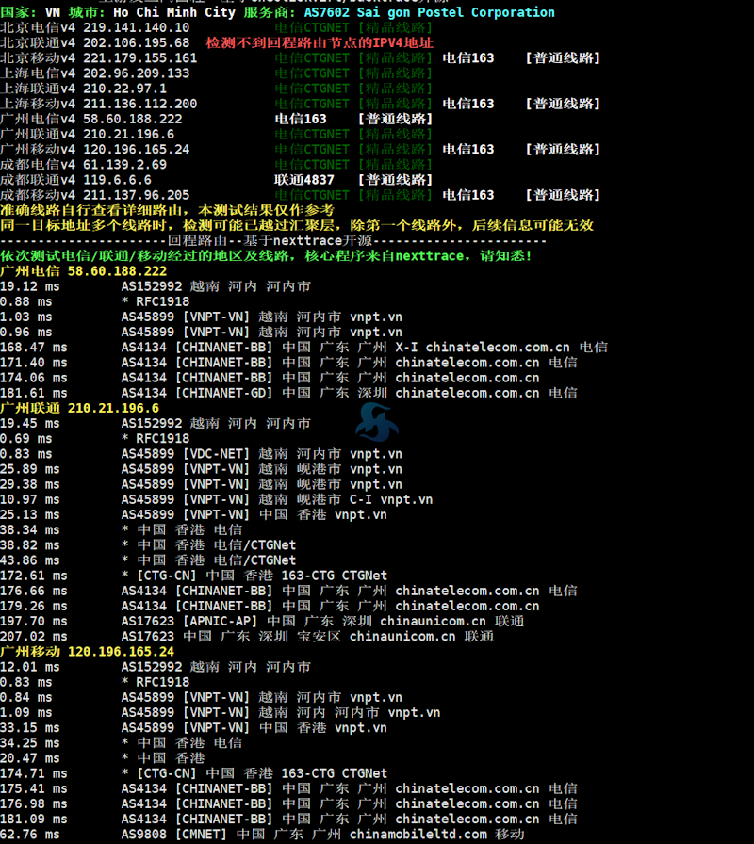Click the Chengdu Unicom IP 119.6.6.6

pyautogui.click(x=117, y=179)
